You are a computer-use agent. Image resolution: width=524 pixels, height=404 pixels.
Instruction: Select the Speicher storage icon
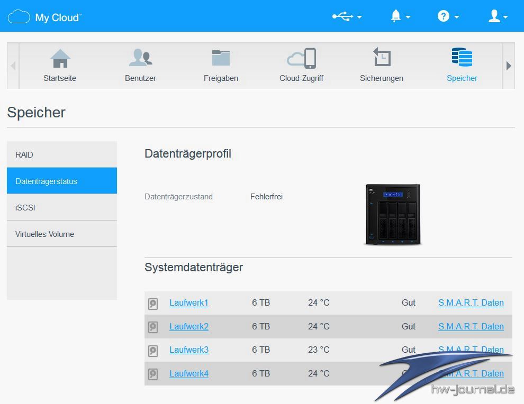click(462, 59)
